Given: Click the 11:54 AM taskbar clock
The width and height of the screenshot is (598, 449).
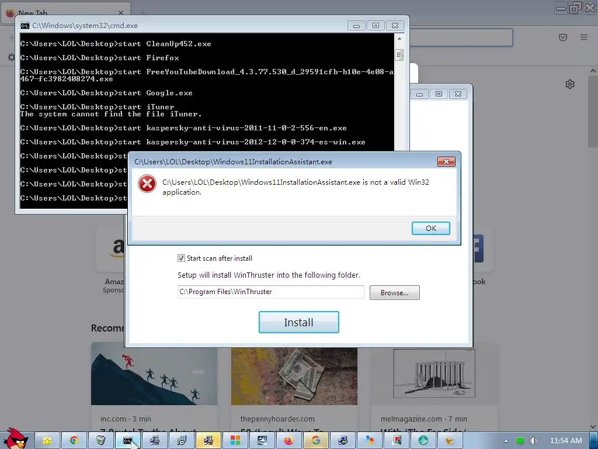Looking at the screenshot, I should point(566,441).
